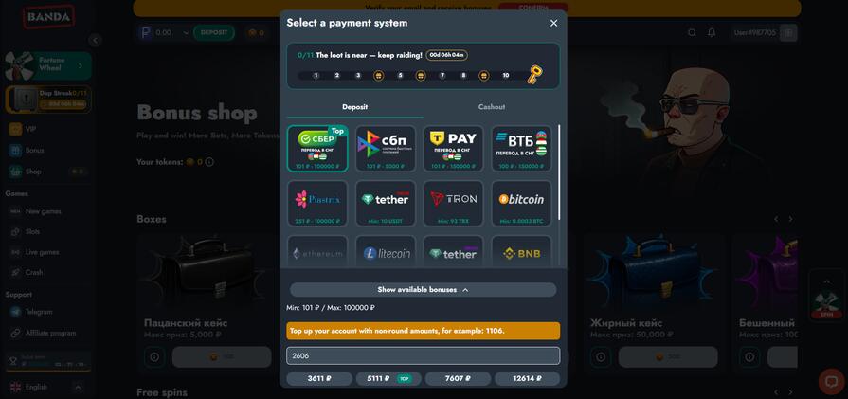The width and height of the screenshot is (848, 399).
Task: Select the litecoin payment tile
Action: pos(386,252)
